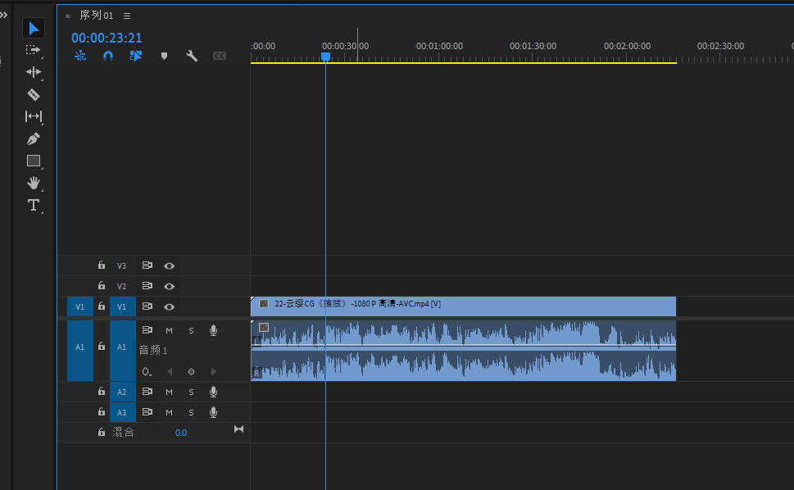
Task: Hide the V3 track with eye icon
Action: tap(169, 266)
